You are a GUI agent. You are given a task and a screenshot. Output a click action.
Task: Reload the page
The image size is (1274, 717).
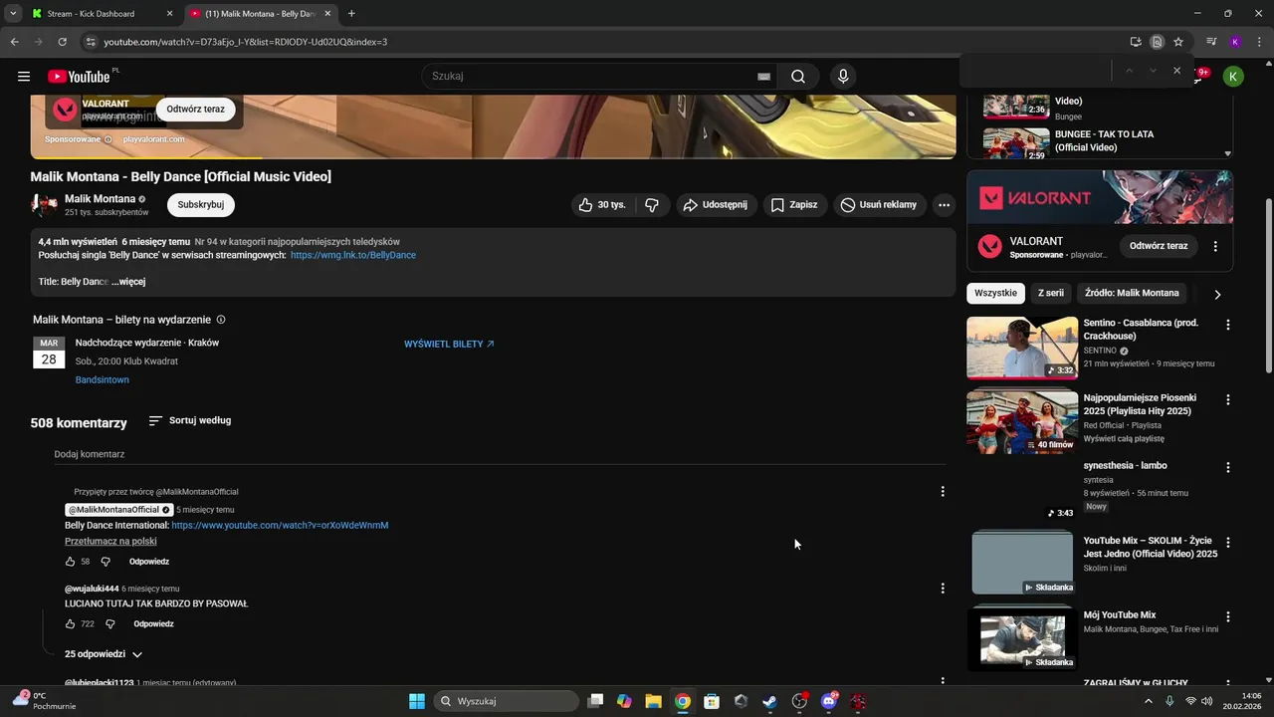coord(62,42)
